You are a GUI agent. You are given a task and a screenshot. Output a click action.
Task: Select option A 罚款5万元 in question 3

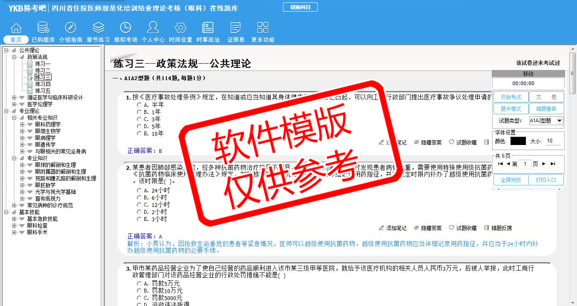[x=139, y=283]
